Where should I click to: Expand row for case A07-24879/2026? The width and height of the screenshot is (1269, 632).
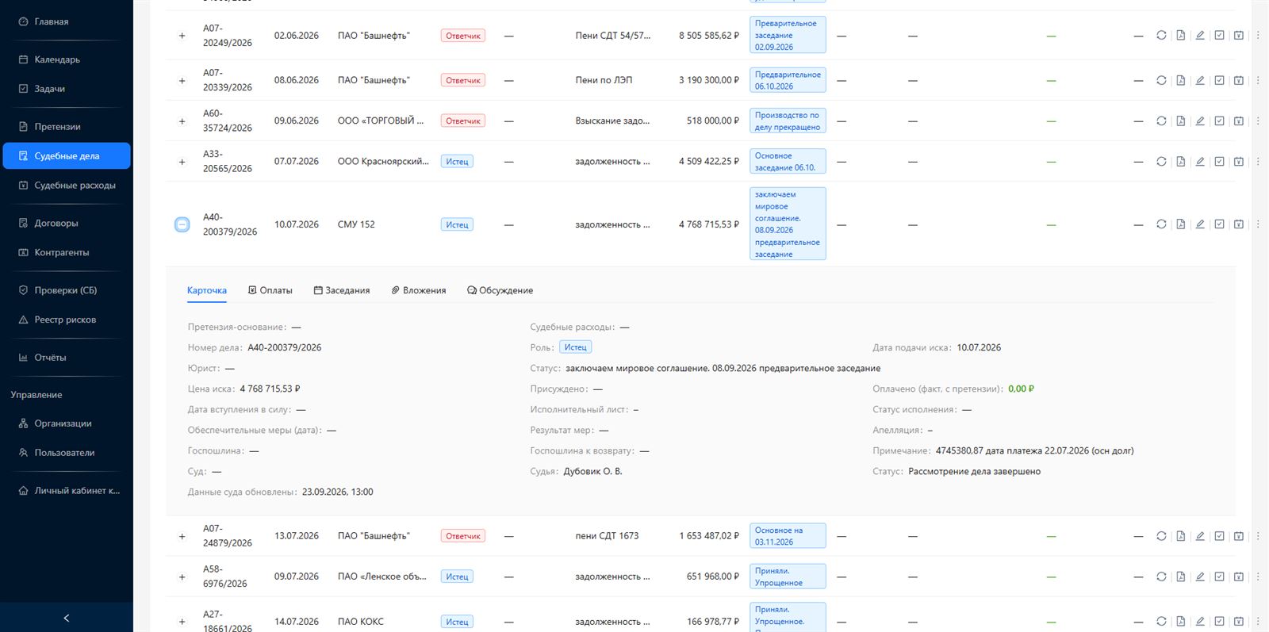(x=182, y=537)
